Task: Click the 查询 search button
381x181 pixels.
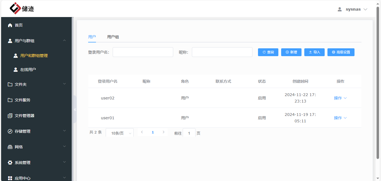Action: [x=268, y=52]
